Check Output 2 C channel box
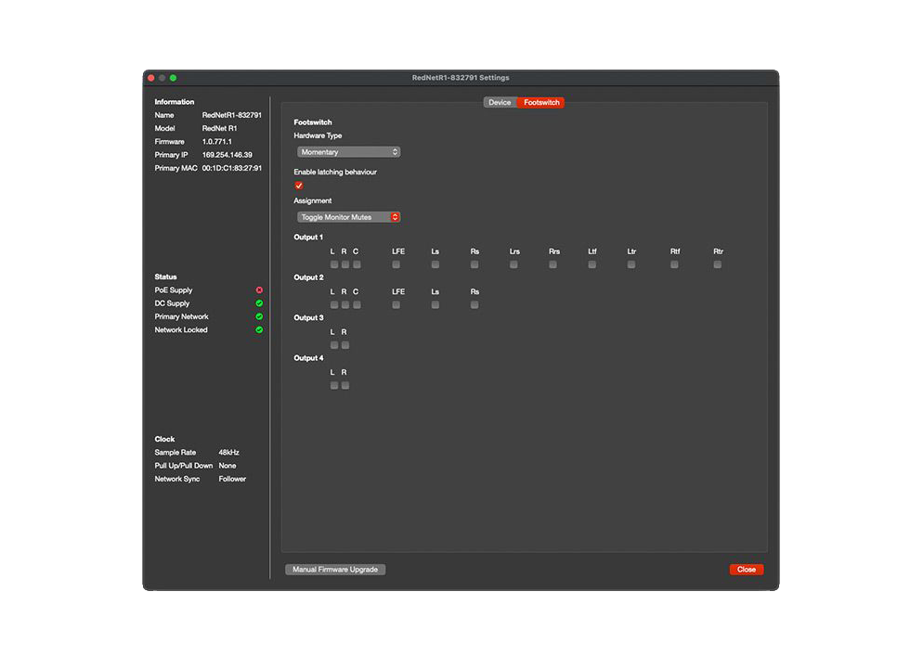The width and height of the screenshot is (897, 656). click(357, 305)
